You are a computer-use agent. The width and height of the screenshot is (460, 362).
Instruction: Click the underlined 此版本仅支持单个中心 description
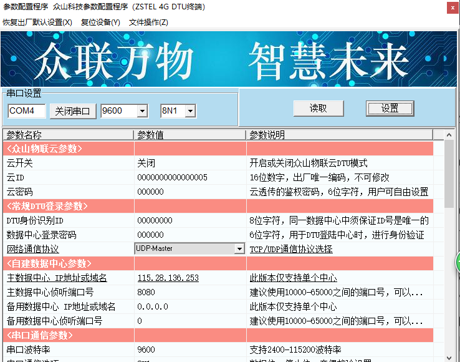293,278
